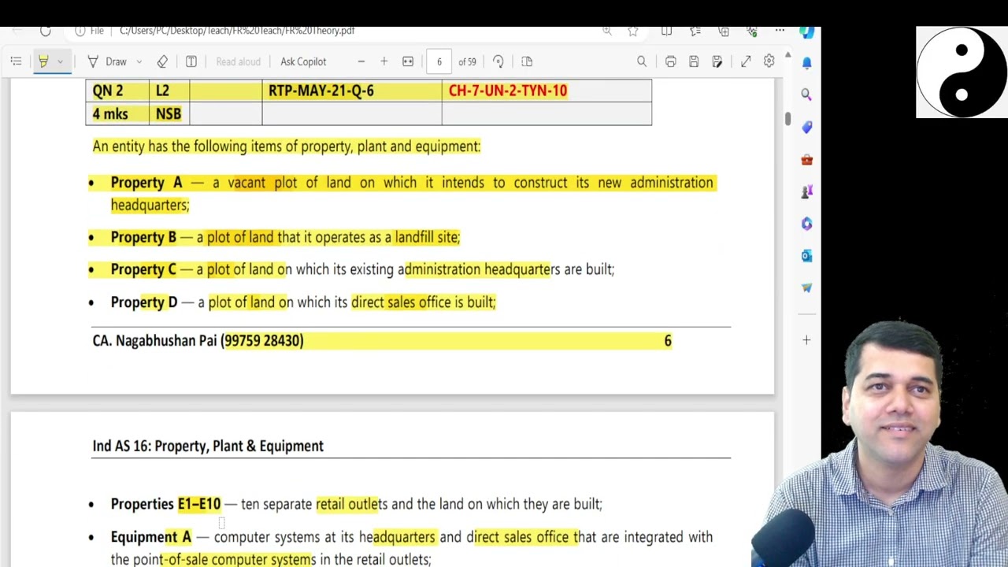Click the footer 'CA. Nagabhushan Pai' text
The image size is (1008, 567).
tap(154, 340)
